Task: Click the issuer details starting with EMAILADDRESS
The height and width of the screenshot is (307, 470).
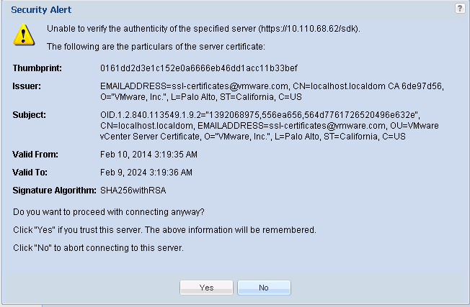Action: click(272, 91)
